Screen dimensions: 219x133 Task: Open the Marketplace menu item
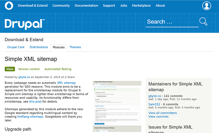click(141, 5)
